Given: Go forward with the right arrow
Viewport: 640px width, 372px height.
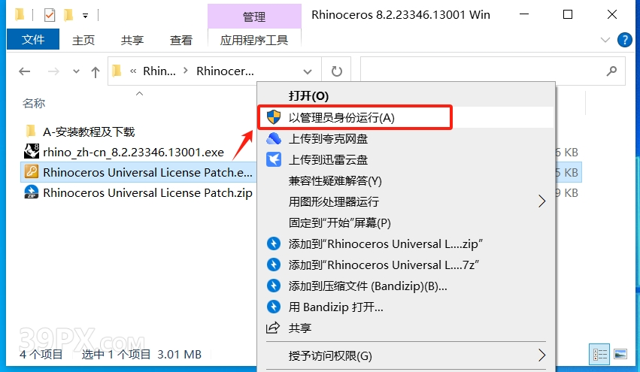Looking at the screenshot, I should pos(53,72).
